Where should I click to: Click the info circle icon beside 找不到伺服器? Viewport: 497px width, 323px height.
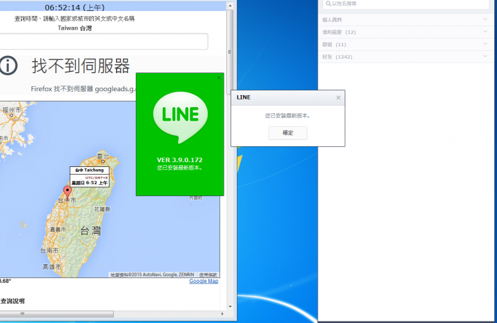point(8,66)
